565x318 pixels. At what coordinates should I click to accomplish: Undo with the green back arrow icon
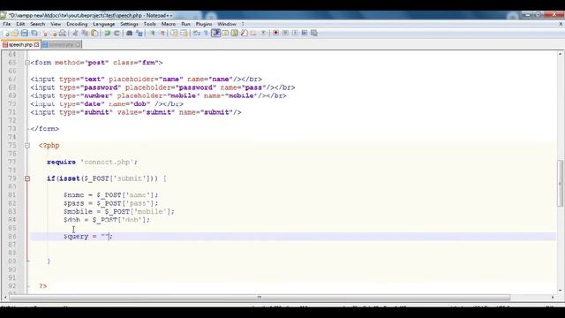point(108,34)
